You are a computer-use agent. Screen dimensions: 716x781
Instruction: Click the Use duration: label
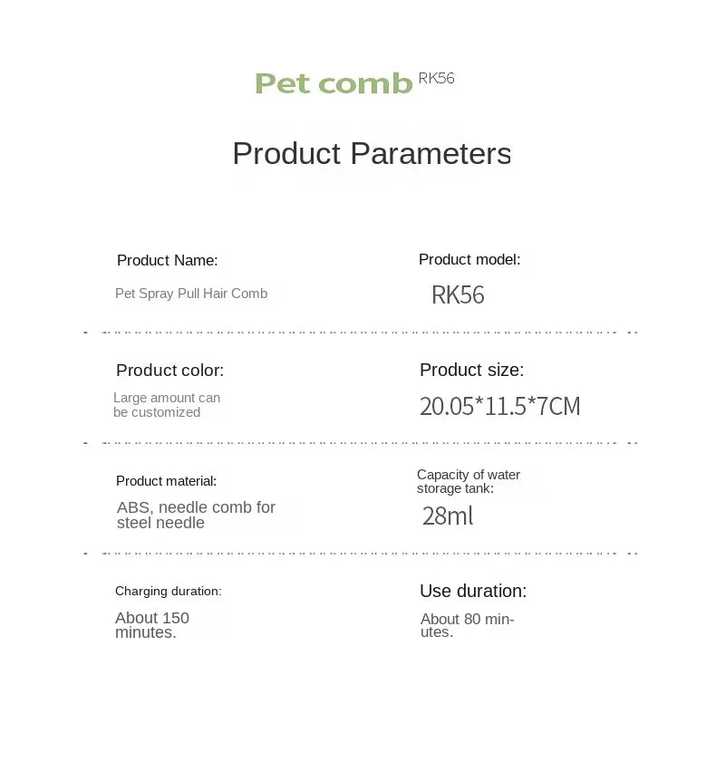[473, 591]
